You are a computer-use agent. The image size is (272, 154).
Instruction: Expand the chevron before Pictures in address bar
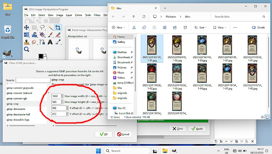[161, 17]
